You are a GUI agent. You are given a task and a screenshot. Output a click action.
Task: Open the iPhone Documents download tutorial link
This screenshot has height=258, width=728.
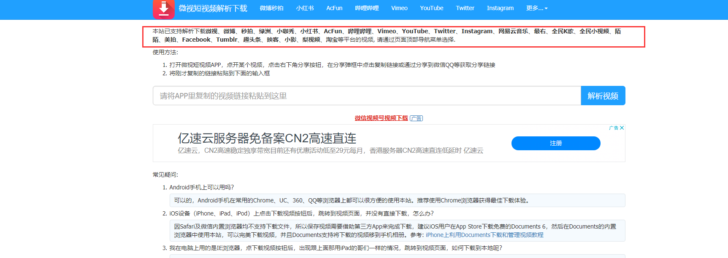pyautogui.click(x=484, y=235)
